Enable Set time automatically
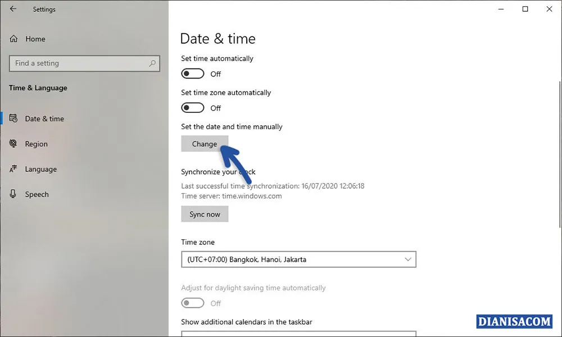 coord(192,73)
